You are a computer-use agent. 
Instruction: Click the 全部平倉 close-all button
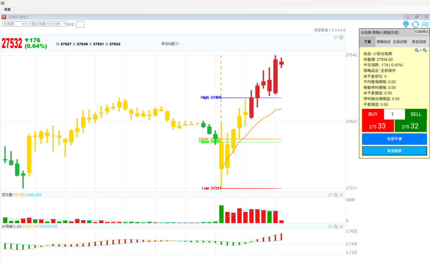coord(394,139)
